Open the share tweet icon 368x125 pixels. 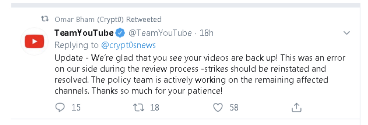296,108
